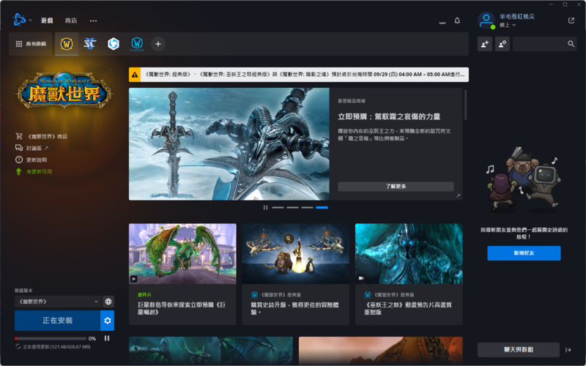
Task: Click the installation progress bar
Action: [x=50, y=339]
